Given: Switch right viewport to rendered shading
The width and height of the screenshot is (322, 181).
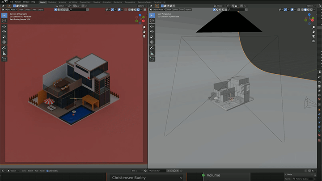Looking at the screenshot, I should (x=311, y=10).
